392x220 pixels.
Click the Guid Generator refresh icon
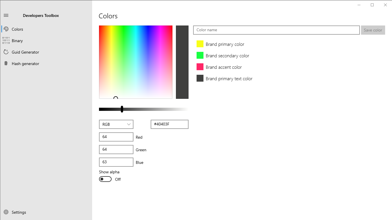click(6, 52)
